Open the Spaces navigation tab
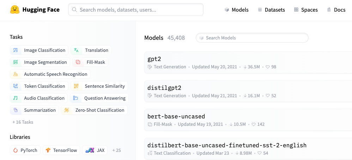Viewport: 352px width, 160px height. click(306, 10)
